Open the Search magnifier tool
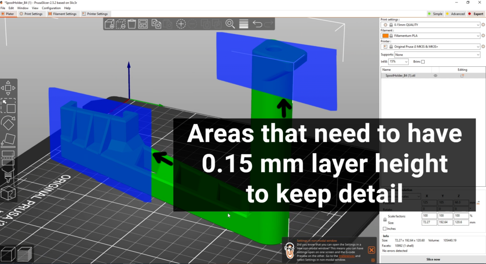The width and height of the screenshot is (486, 264). [x=230, y=24]
